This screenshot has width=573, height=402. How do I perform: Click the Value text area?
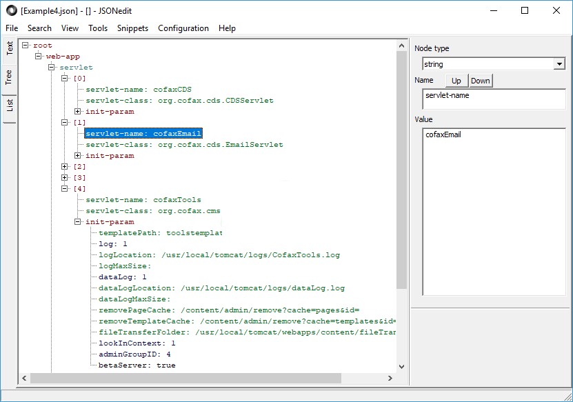click(493, 212)
